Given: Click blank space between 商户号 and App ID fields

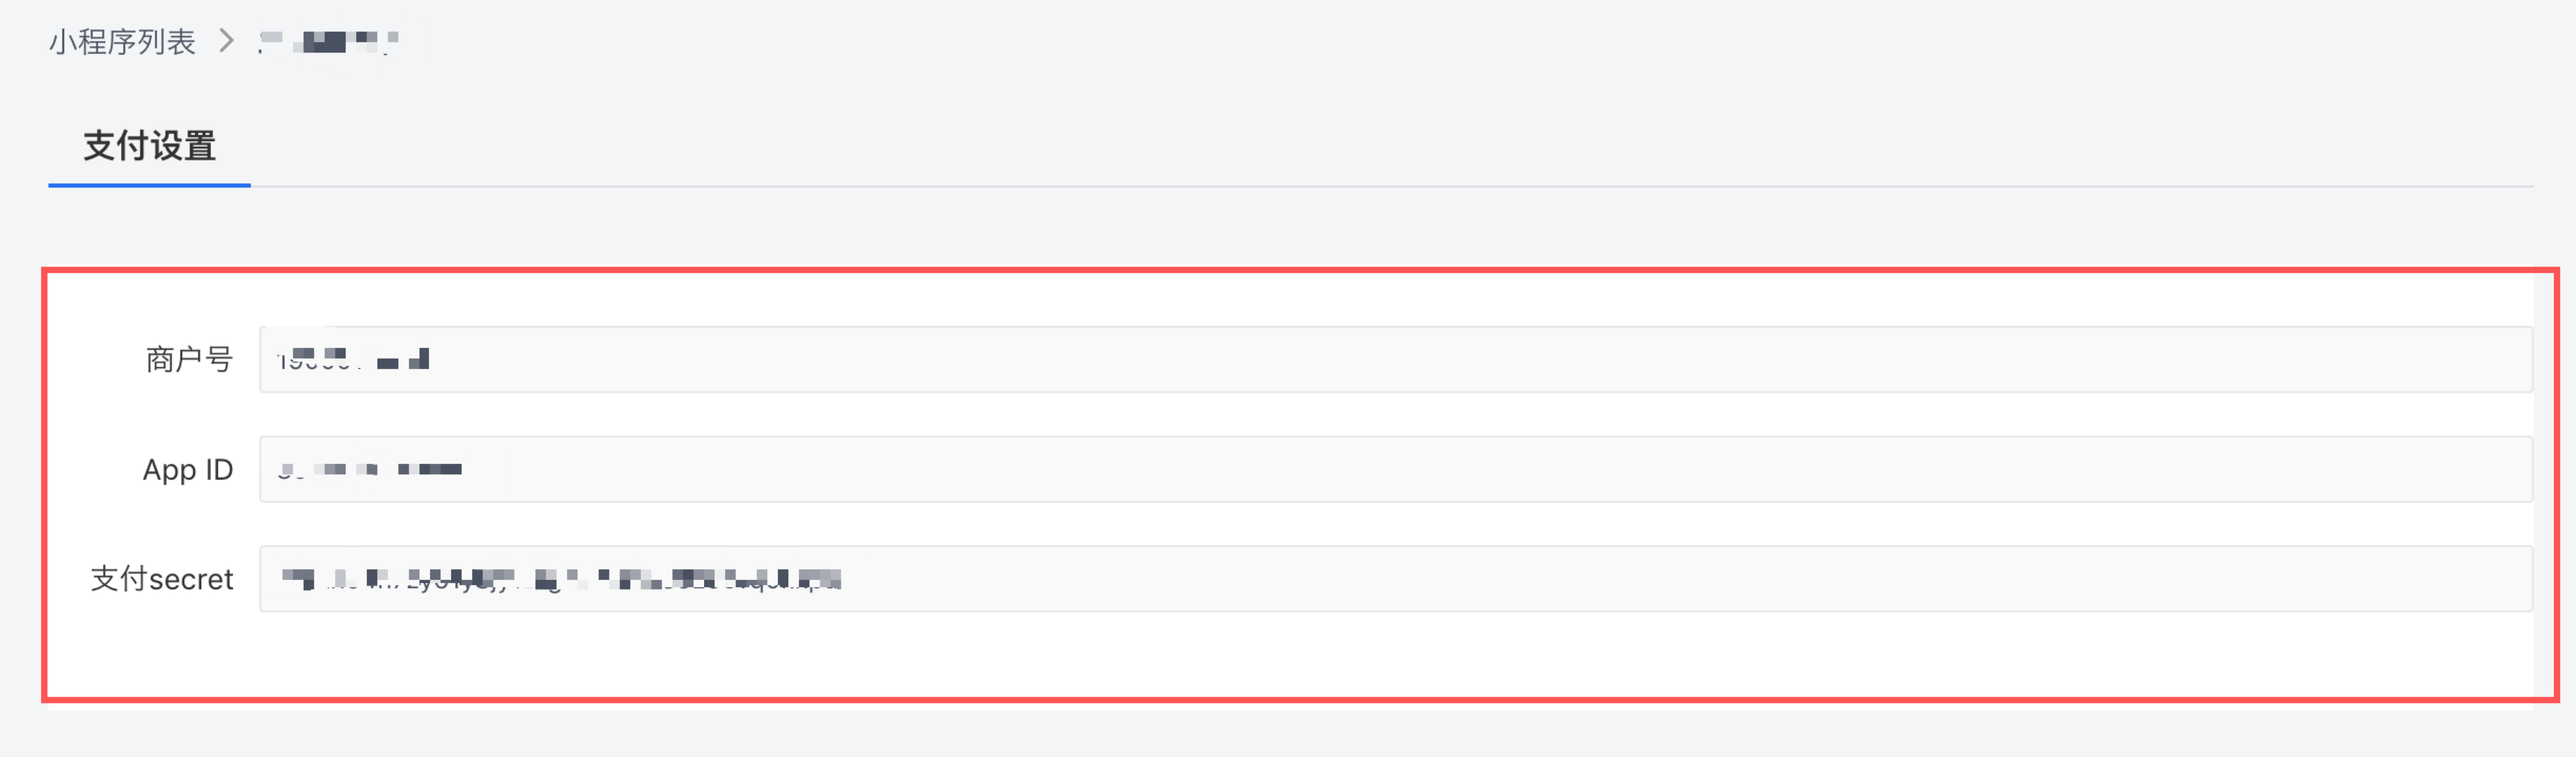Looking at the screenshot, I should coord(1396,414).
